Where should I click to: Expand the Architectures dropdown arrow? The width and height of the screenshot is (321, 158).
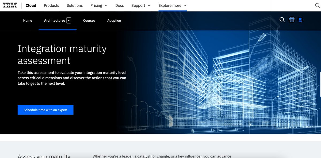[x=69, y=21]
